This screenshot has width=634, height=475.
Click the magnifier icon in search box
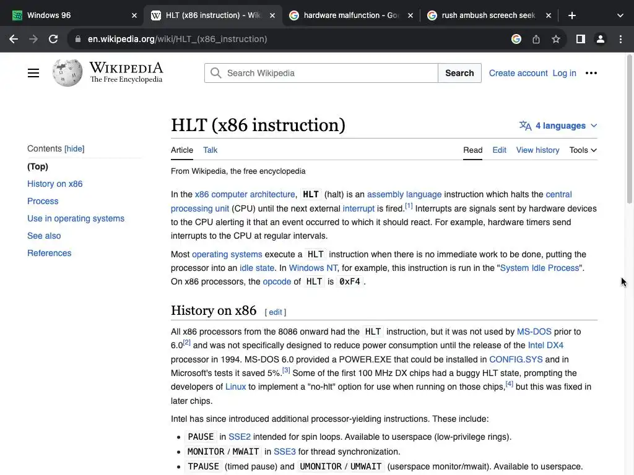coord(216,73)
